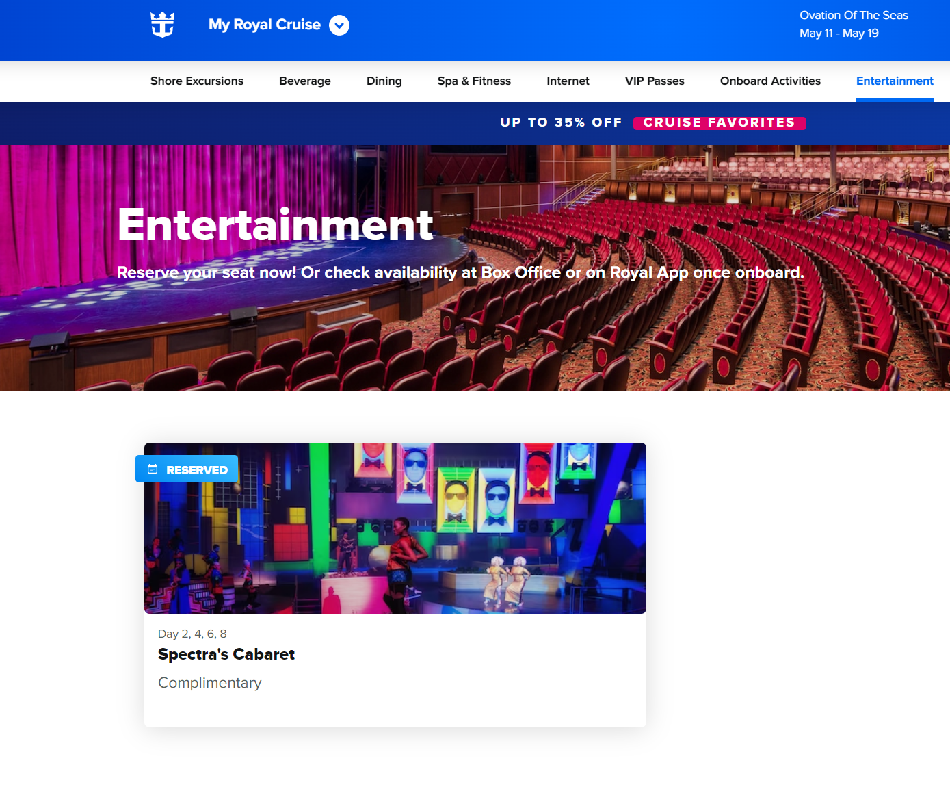
Task: Open Spa & Fitness category
Action: tap(474, 81)
